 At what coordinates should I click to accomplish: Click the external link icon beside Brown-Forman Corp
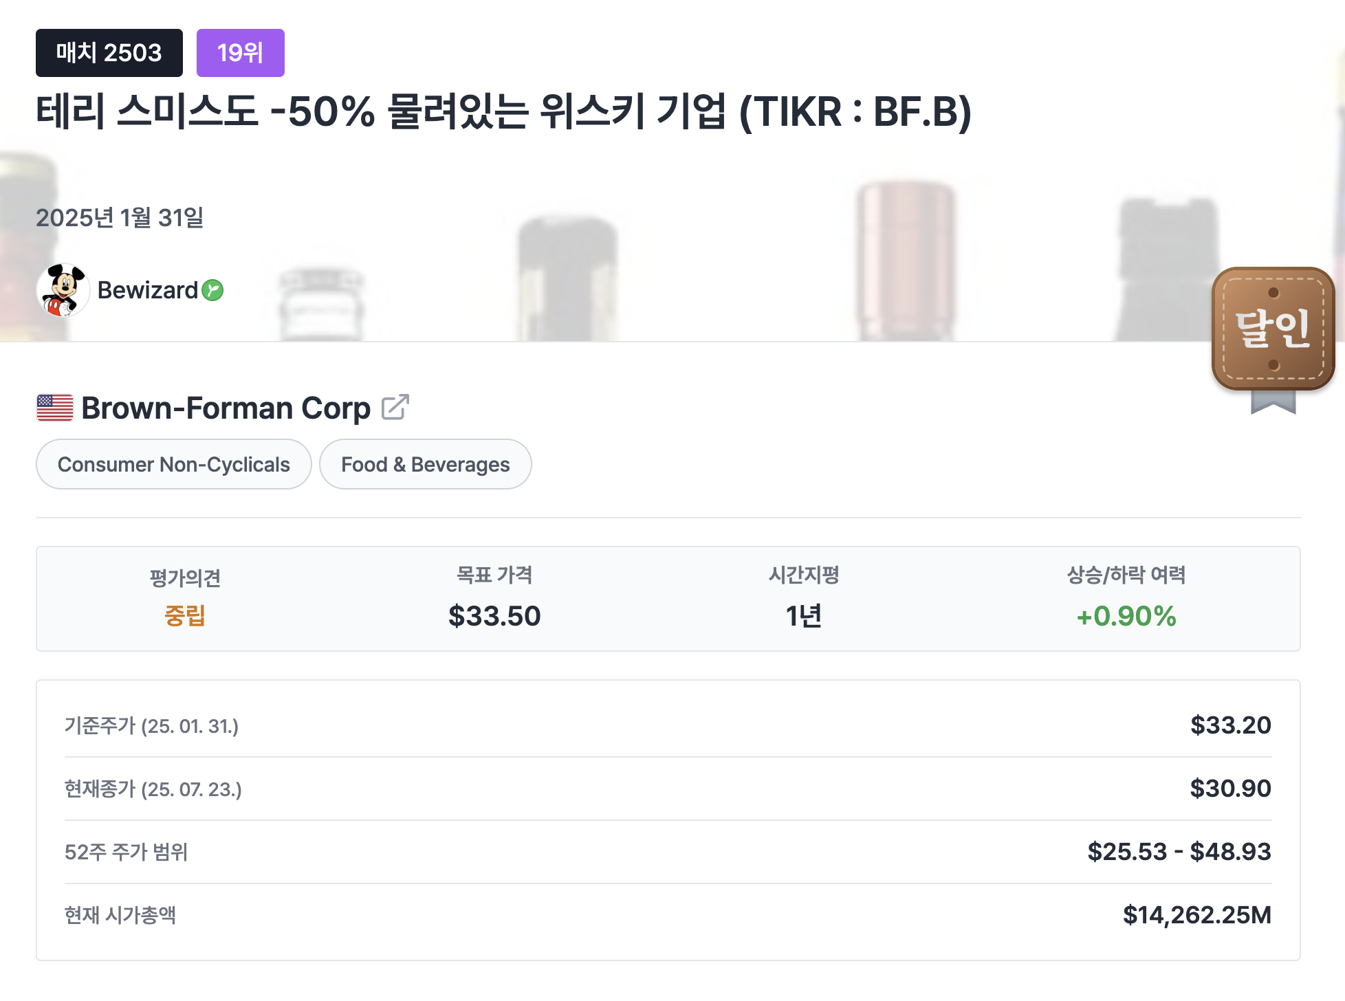point(395,407)
